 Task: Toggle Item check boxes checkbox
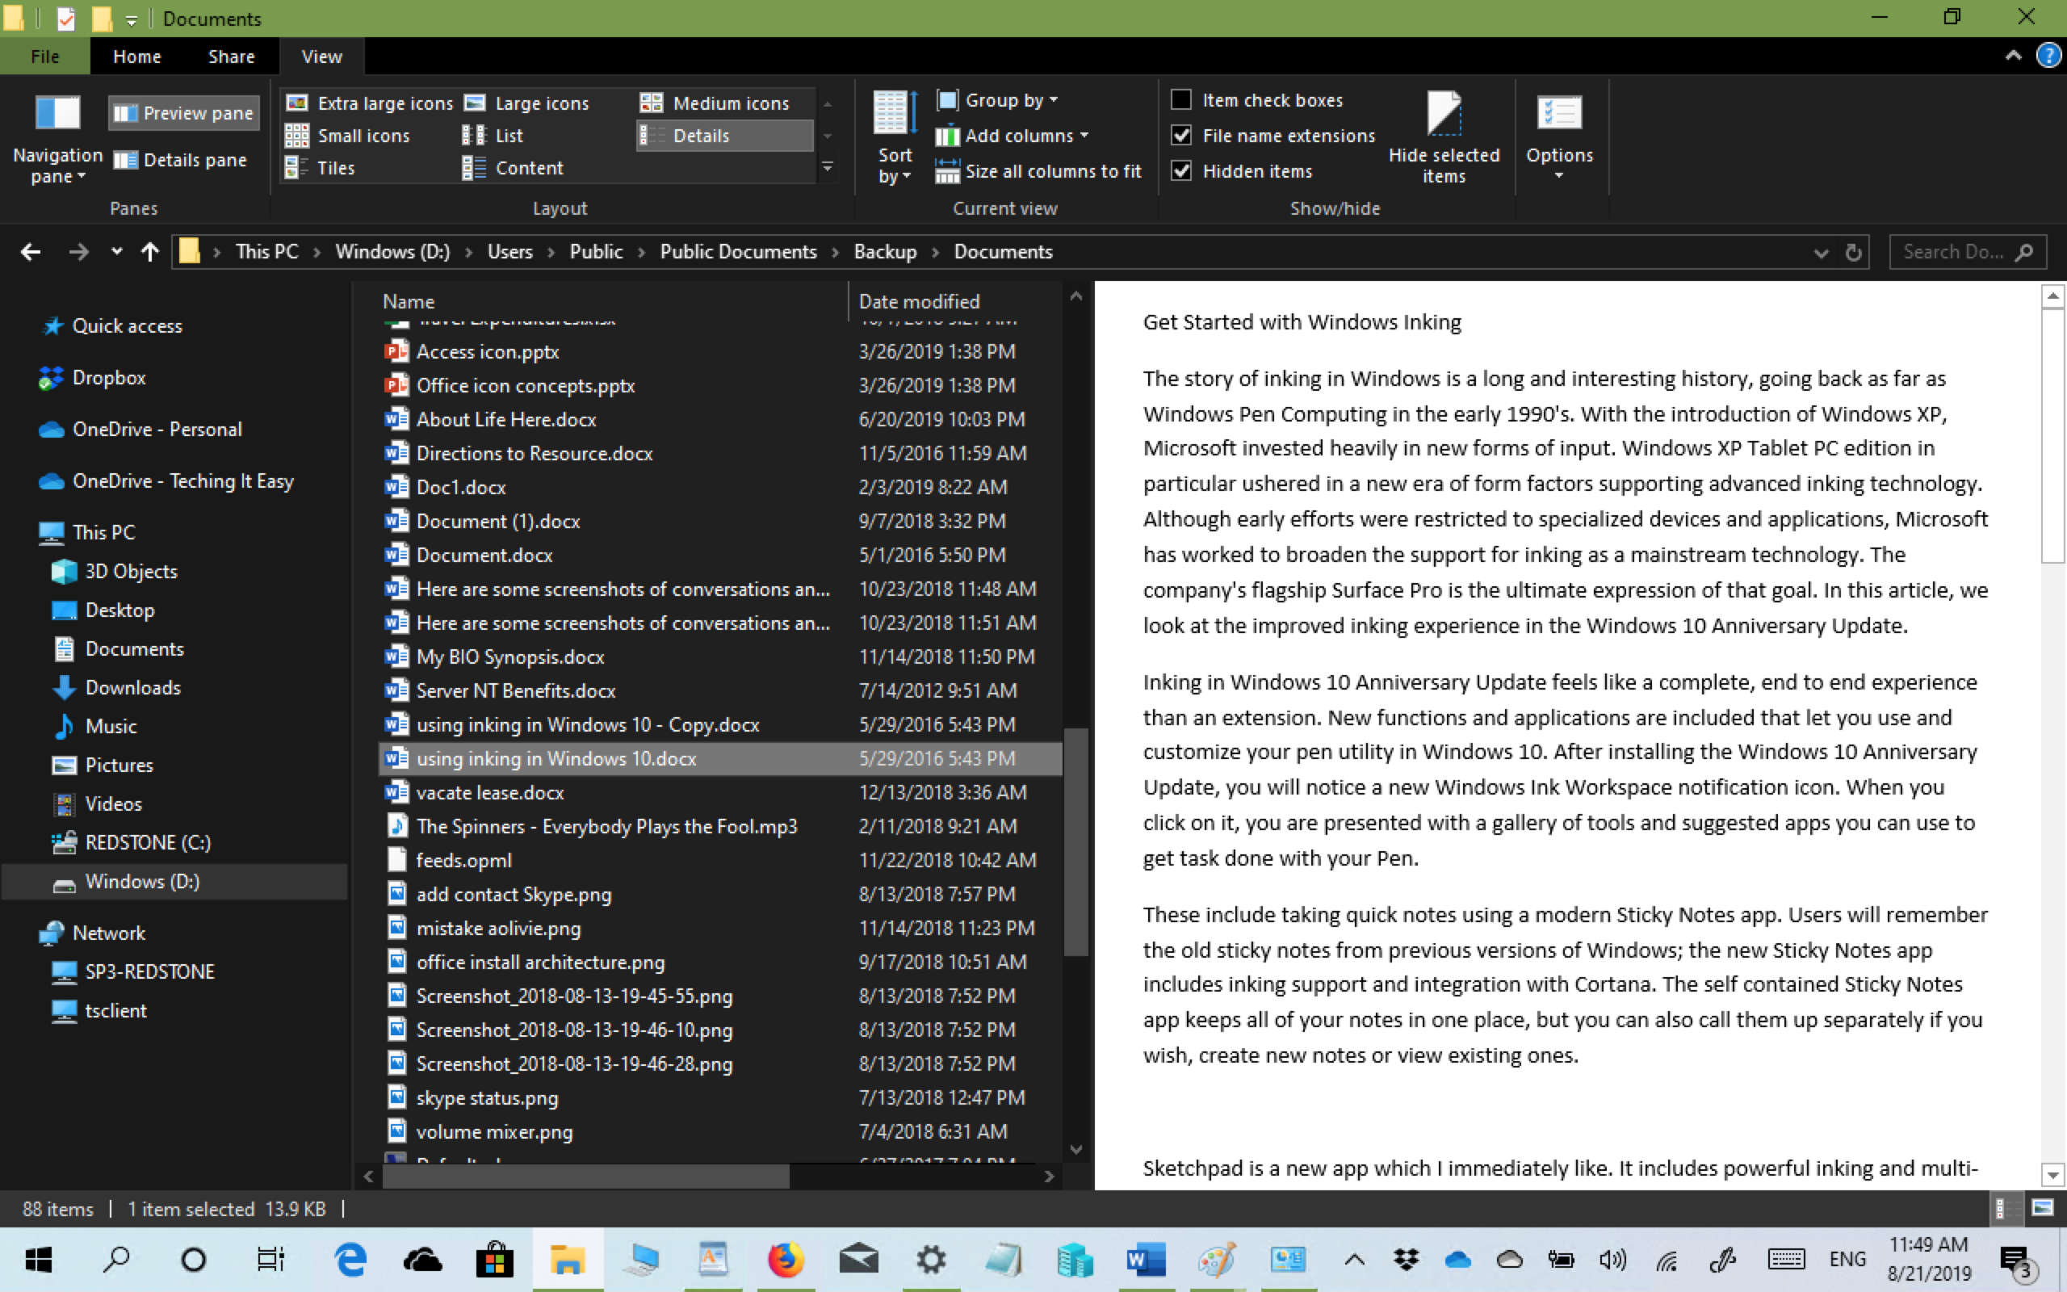(1180, 100)
